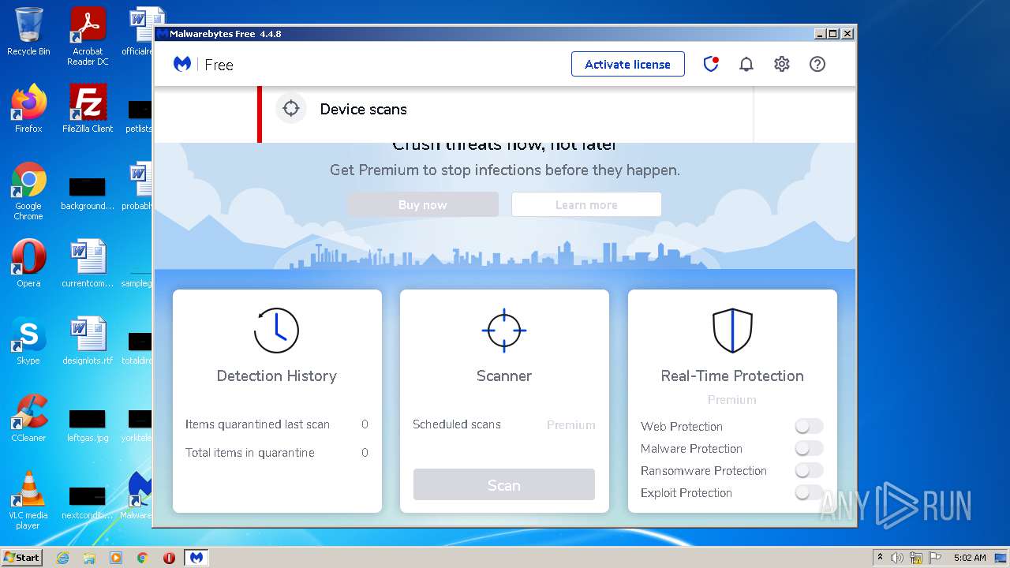Click Opera icon in taskbar
The height and width of the screenshot is (568, 1010).
169,558
